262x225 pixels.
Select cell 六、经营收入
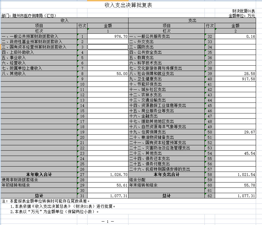pyautogui.click(x=39, y=63)
